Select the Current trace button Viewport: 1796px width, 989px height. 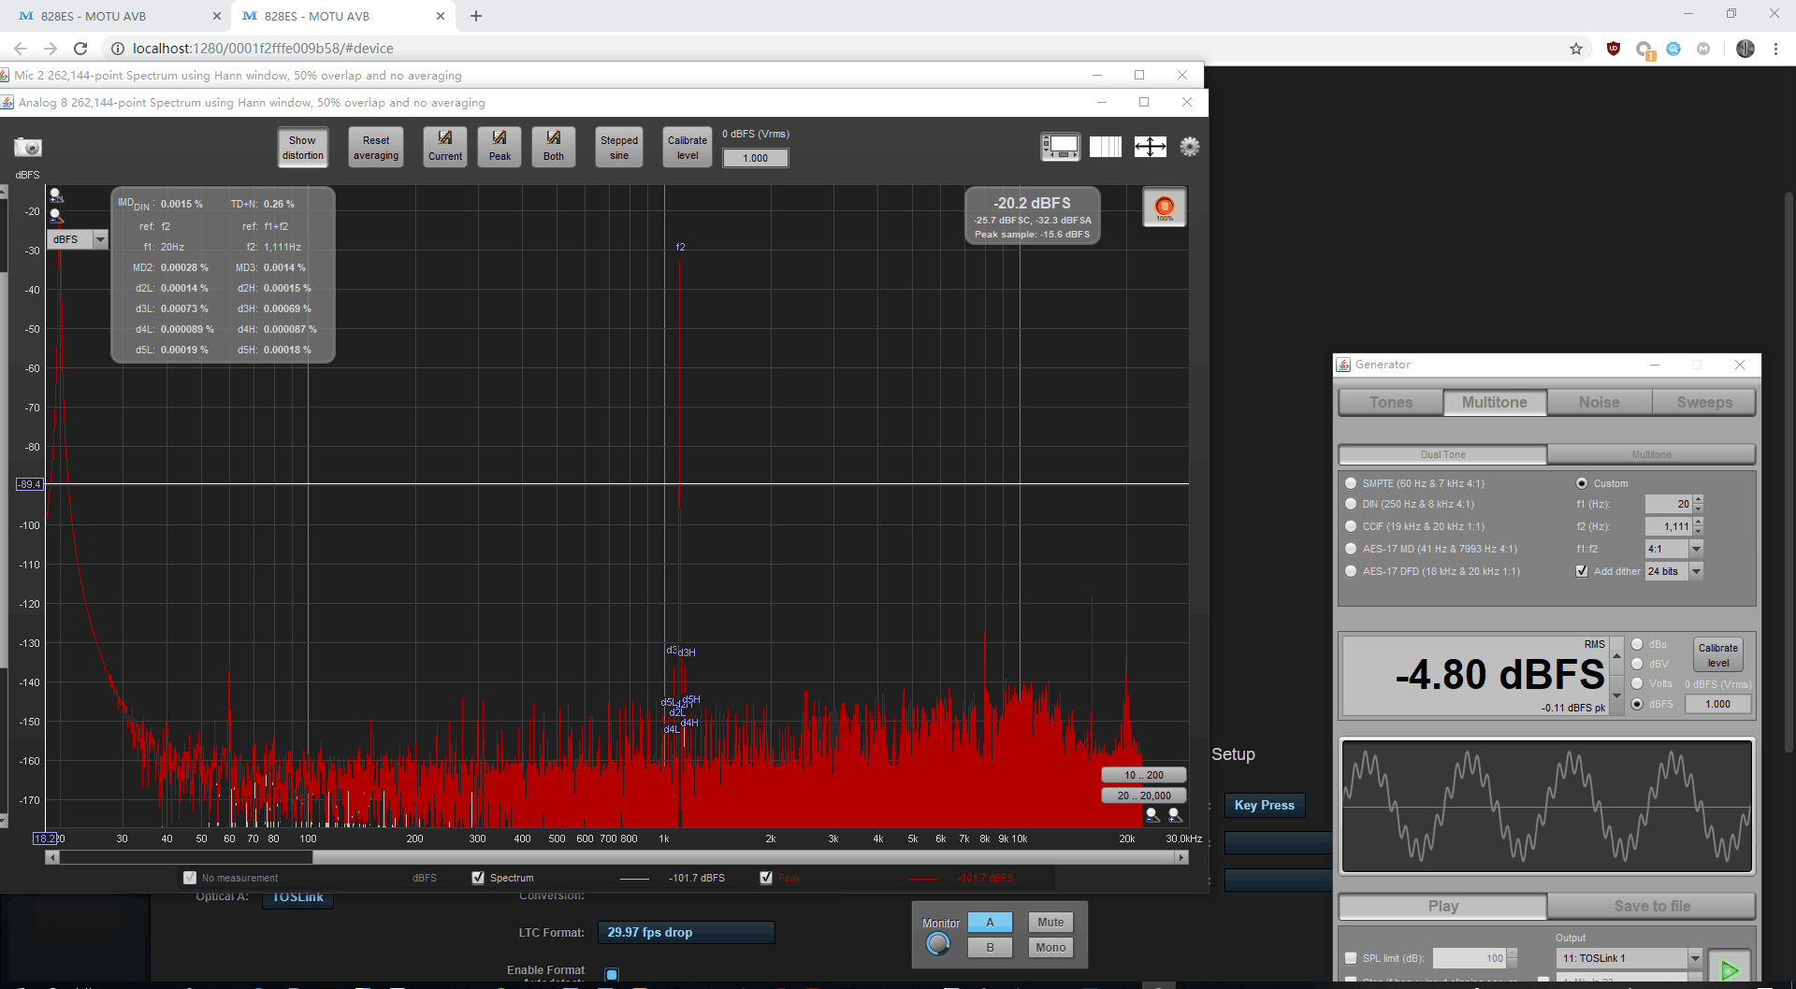pyautogui.click(x=445, y=147)
